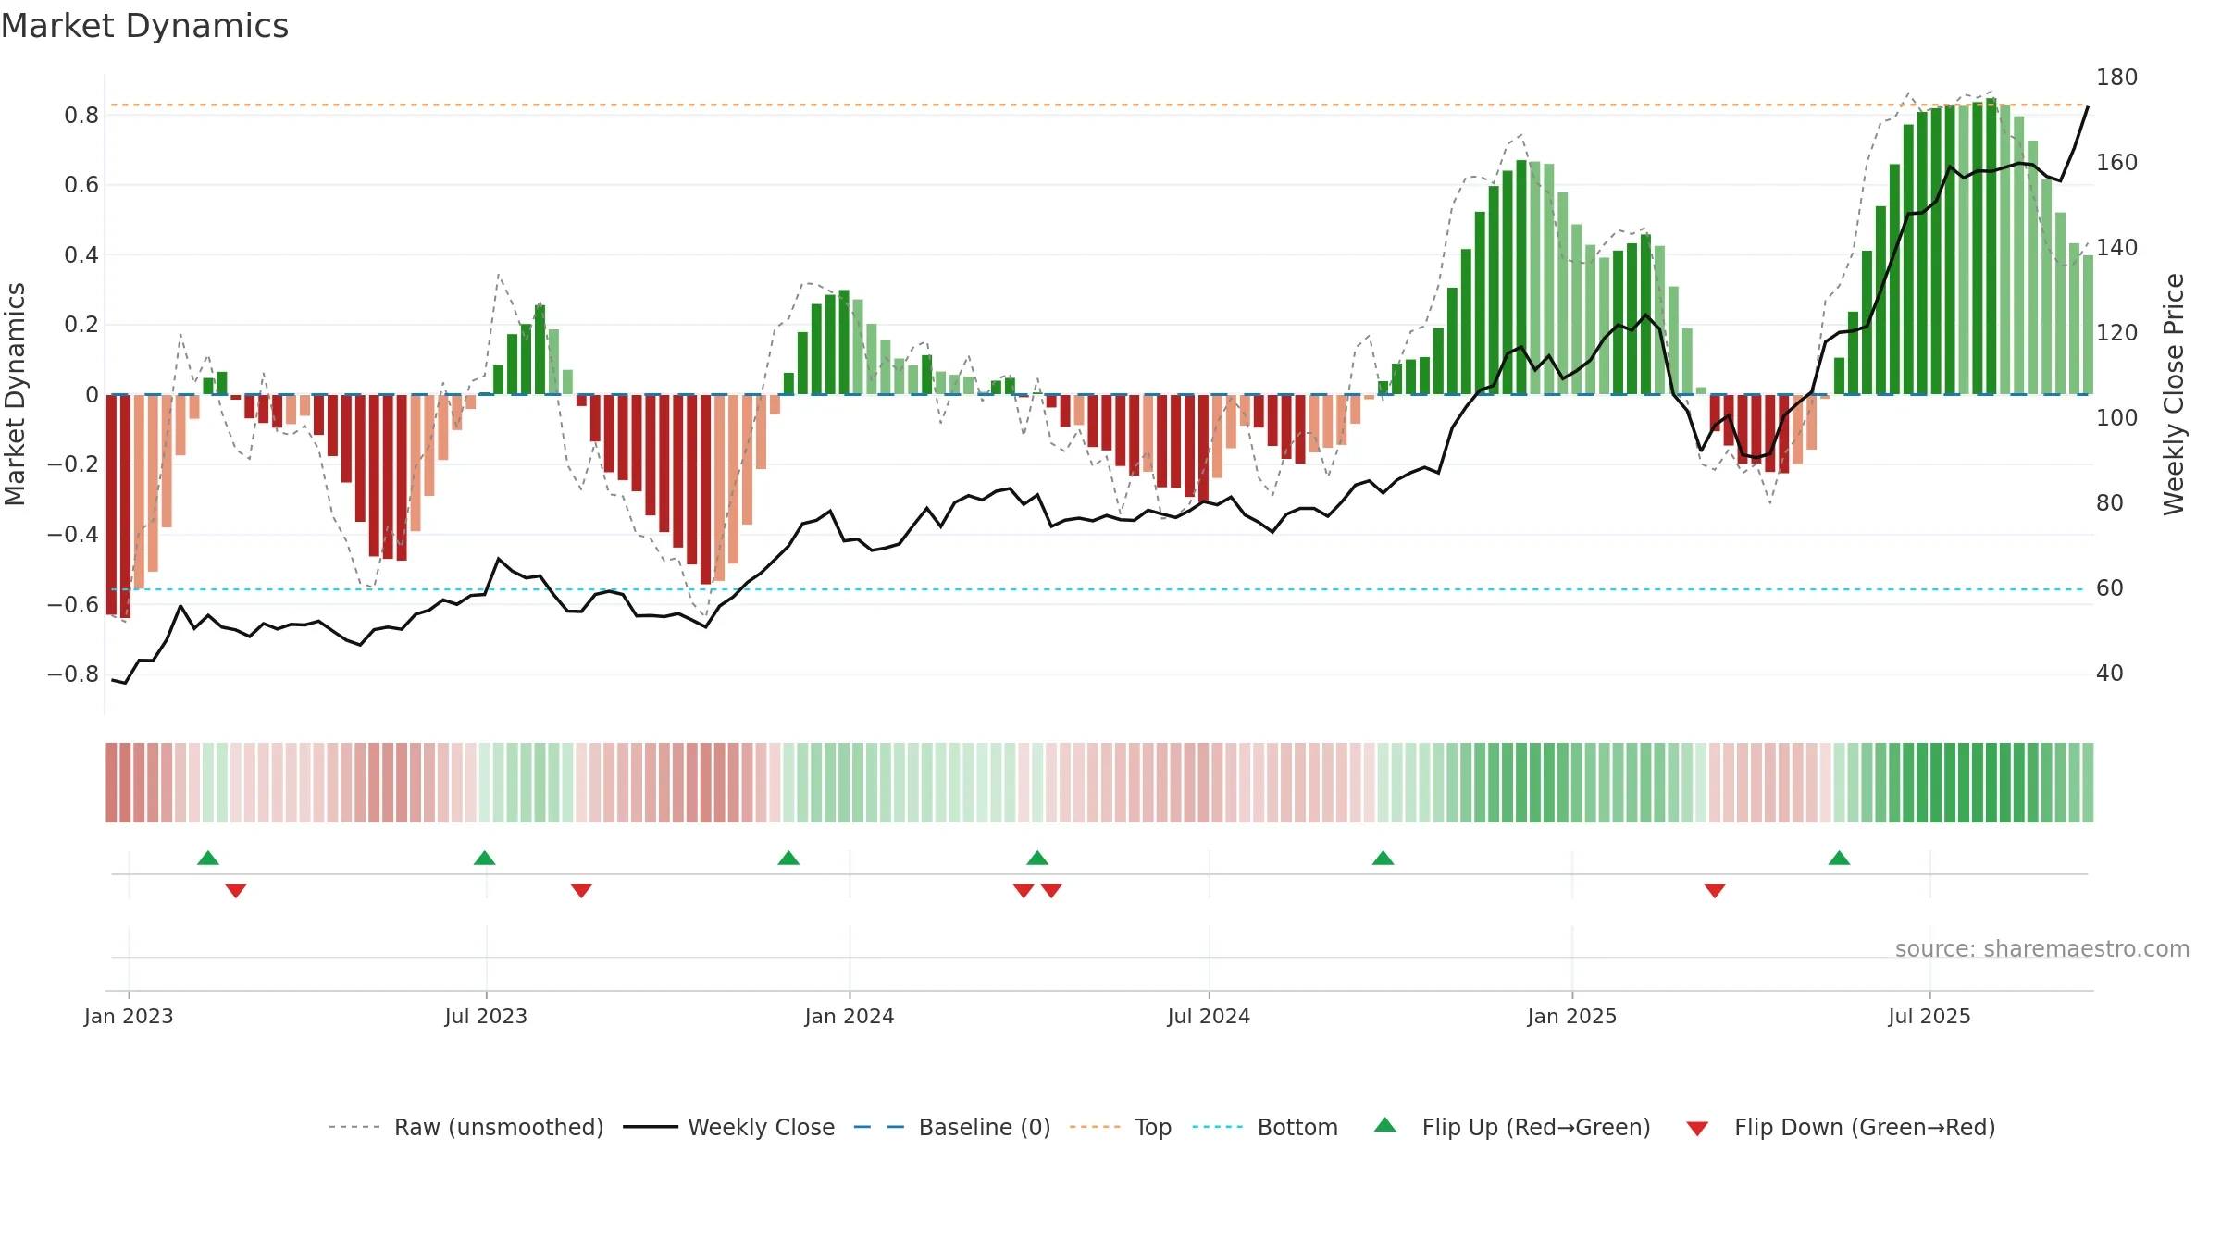
Task: Click the '140' price axis tick
Action: (2116, 248)
